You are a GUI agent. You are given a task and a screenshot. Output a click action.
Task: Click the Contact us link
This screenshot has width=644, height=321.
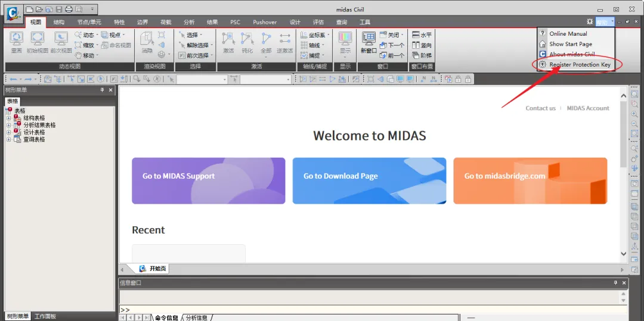pos(540,108)
